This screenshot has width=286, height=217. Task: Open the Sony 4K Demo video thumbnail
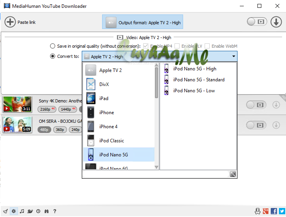click(x=18, y=104)
